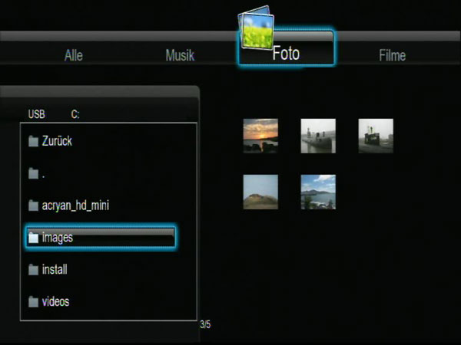Select the single dot folder entry
The width and height of the screenshot is (461, 345).
click(43, 176)
